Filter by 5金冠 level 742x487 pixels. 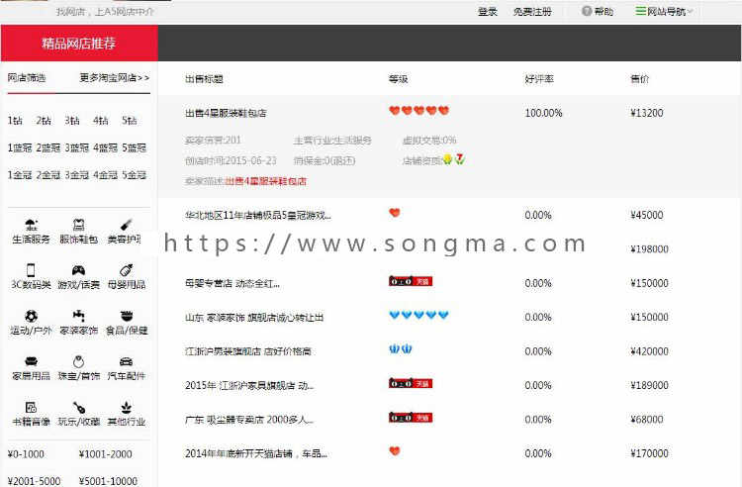(134, 175)
